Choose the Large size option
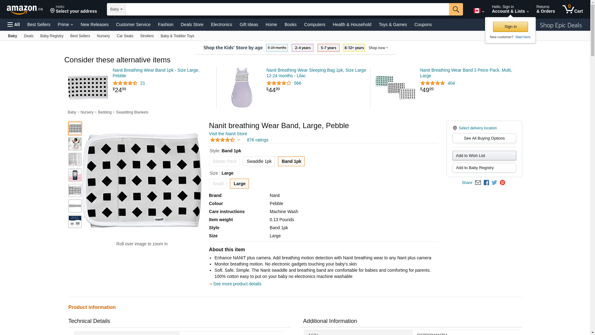The height and width of the screenshot is (335, 595). [x=239, y=184]
